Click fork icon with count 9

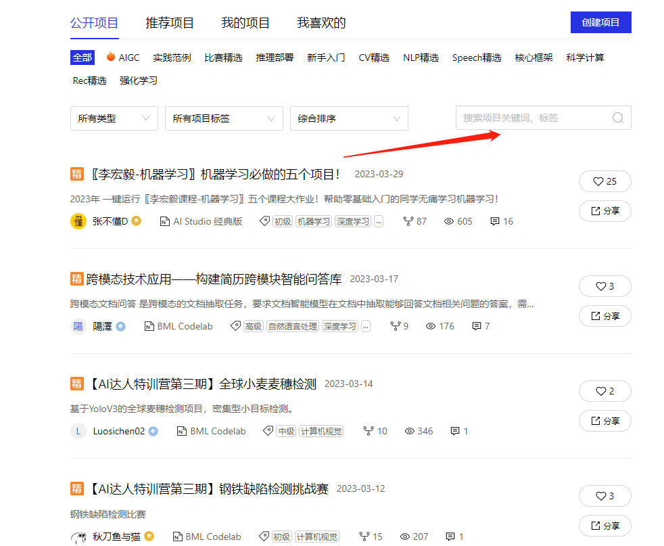(395, 326)
